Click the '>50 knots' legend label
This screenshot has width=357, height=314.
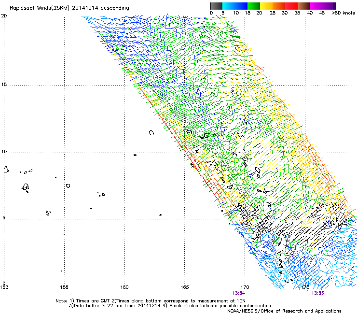click(343, 13)
